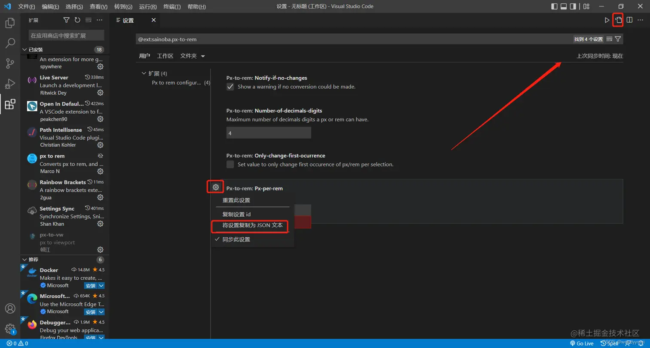Toggle the primary sidebar layout button

coord(555,6)
